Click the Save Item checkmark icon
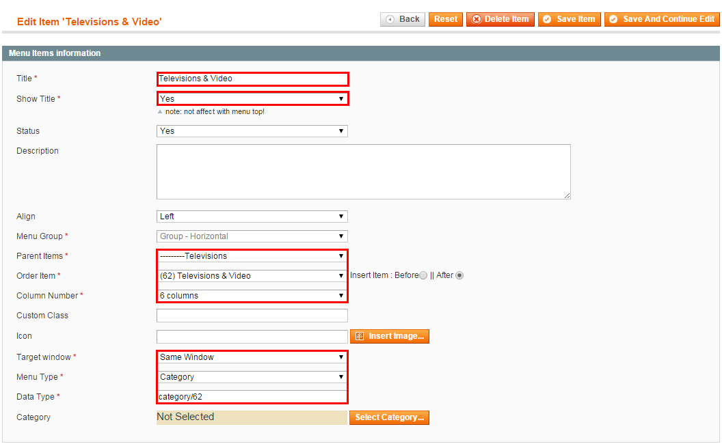This screenshot has width=722, height=444. tap(547, 19)
